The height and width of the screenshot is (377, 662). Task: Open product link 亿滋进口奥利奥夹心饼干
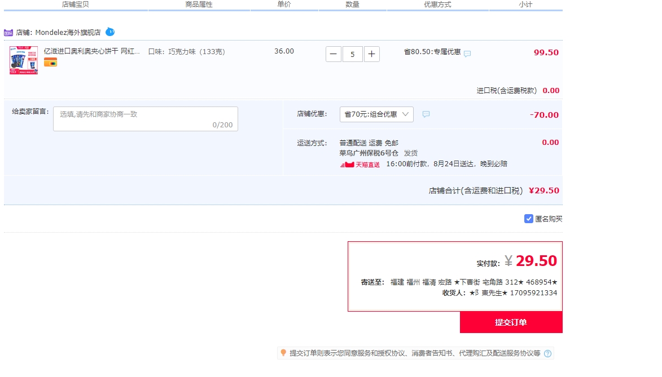pos(91,51)
